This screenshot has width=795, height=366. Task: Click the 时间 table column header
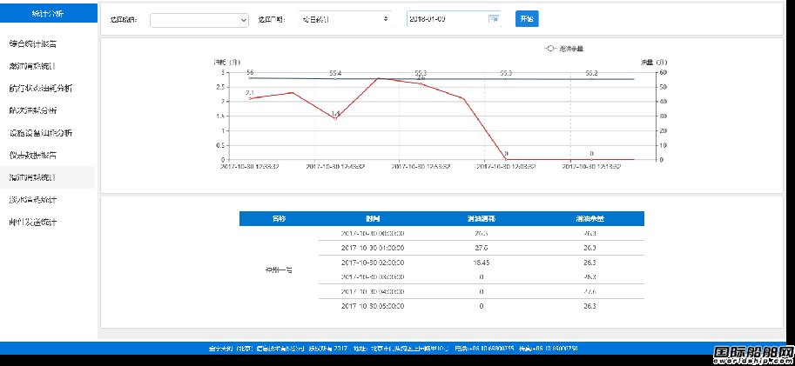pyautogui.click(x=373, y=218)
